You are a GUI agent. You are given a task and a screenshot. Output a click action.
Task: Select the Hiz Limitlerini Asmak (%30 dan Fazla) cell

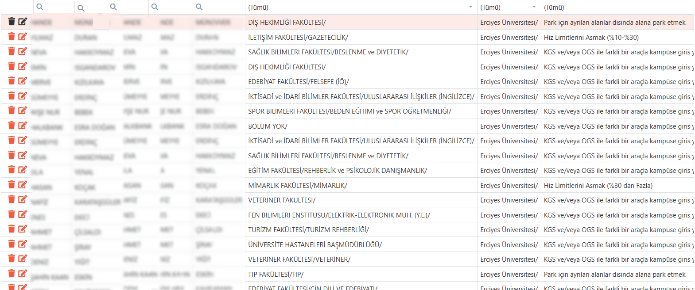pyautogui.click(x=598, y=186)
